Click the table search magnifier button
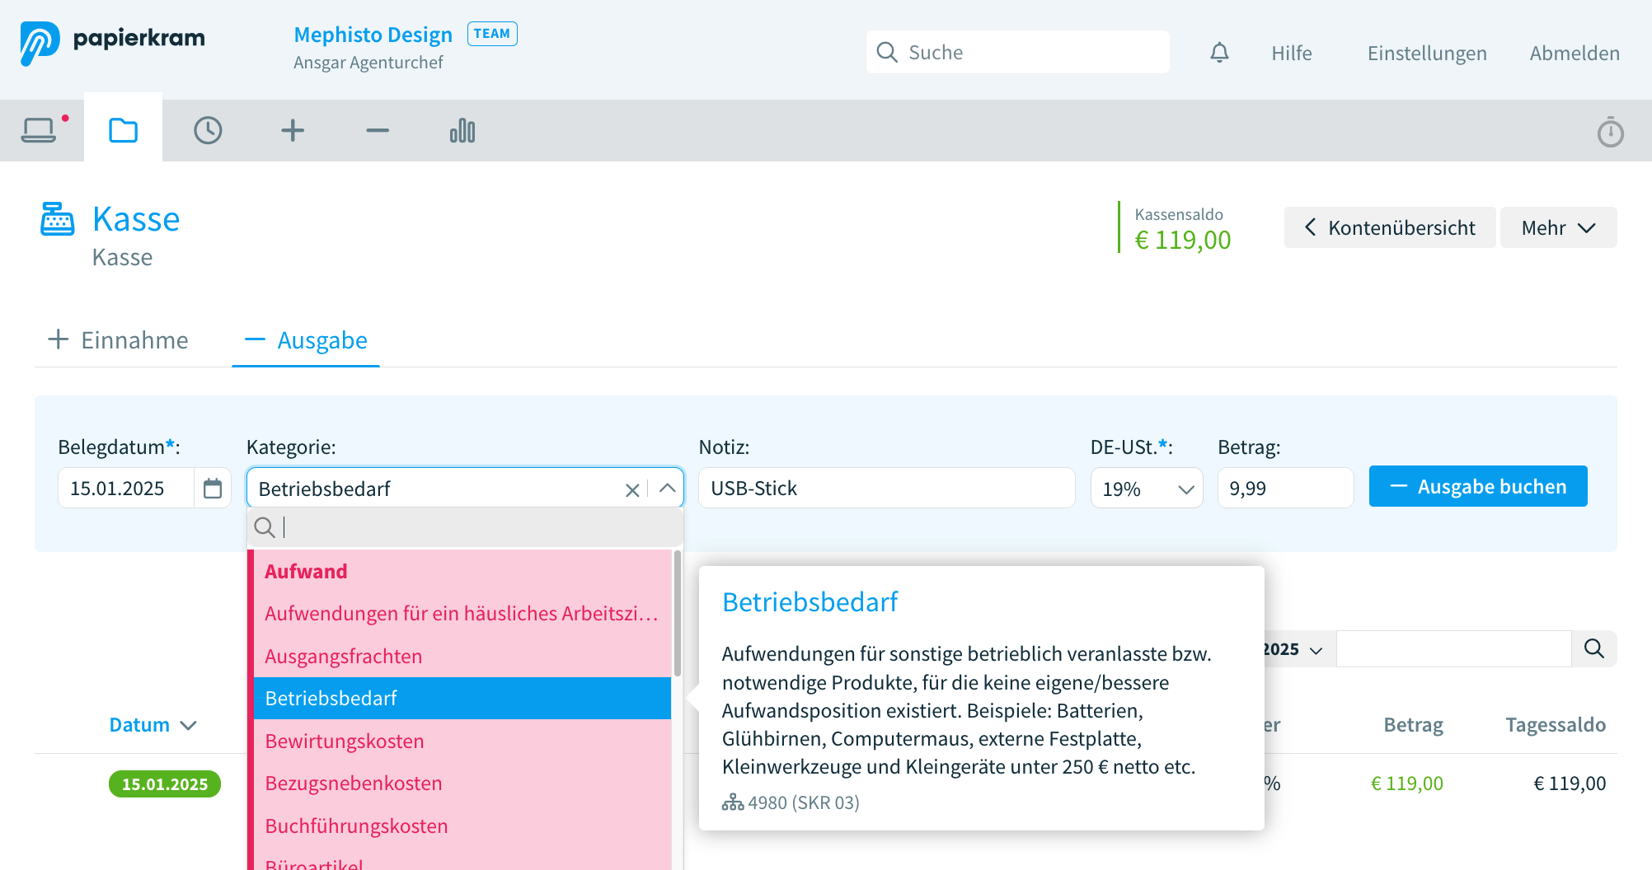 point(1594,649)
